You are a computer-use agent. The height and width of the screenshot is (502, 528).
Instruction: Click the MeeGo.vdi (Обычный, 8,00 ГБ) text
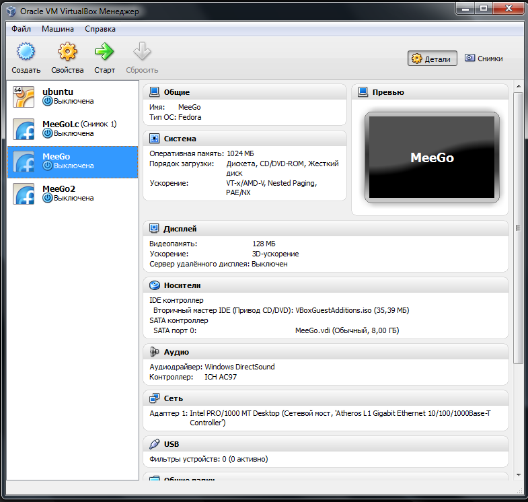347,330
